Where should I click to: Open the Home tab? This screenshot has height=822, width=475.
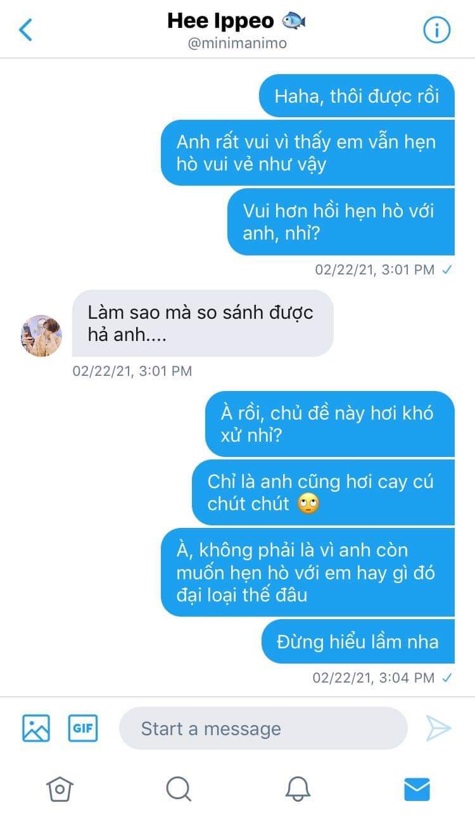[x=60, y=789]
